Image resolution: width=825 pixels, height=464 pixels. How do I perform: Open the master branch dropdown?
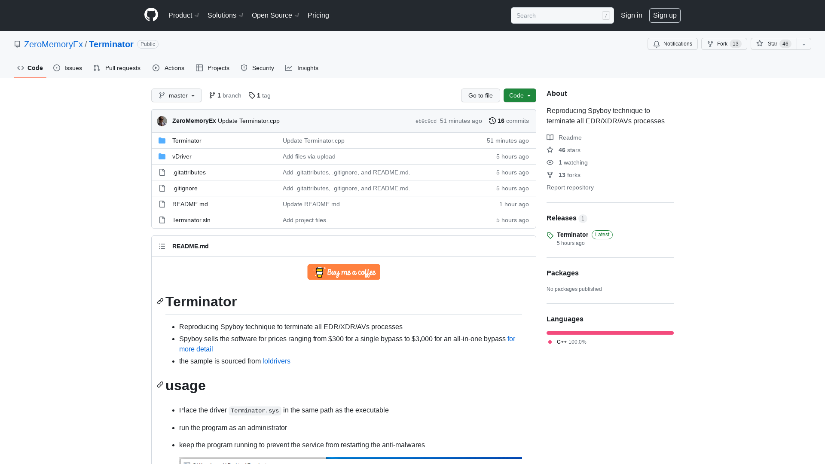[x=177, y=95]
